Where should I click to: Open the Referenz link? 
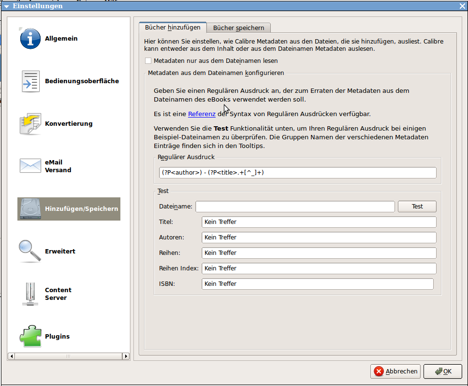(202, 114)
